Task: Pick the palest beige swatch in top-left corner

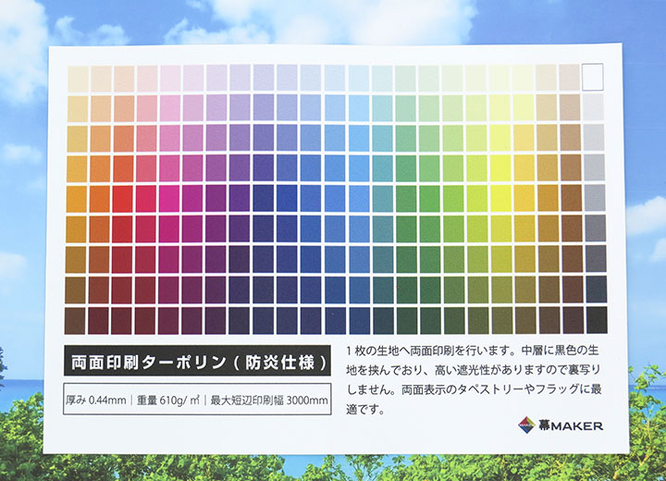Action: click(77, 78)
